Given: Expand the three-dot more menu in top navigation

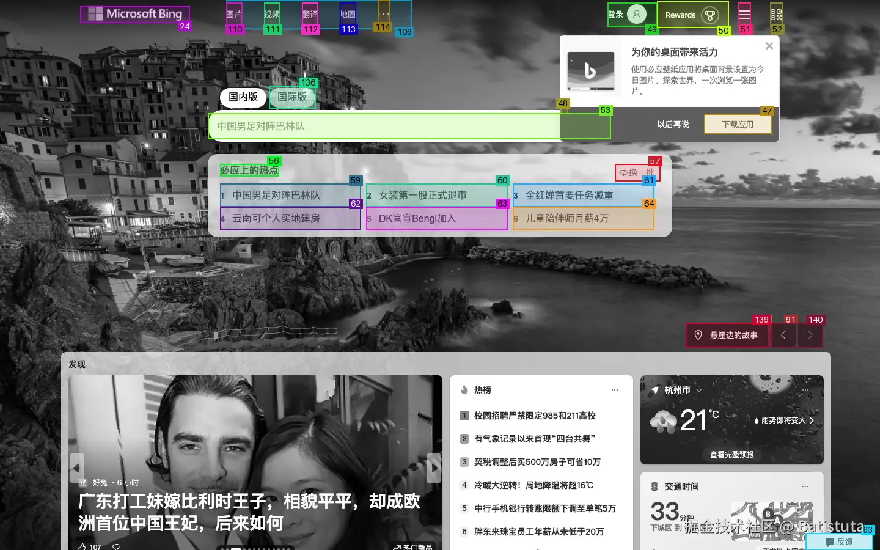Looking at the screenshot, I should (x=383, y=13).
